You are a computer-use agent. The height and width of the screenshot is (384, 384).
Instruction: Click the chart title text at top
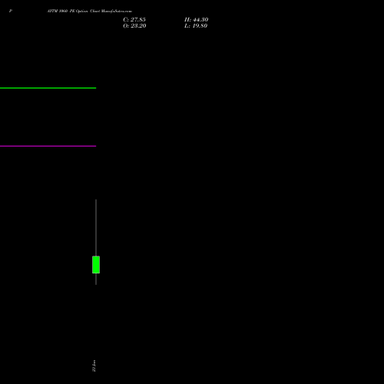(90, 11)
